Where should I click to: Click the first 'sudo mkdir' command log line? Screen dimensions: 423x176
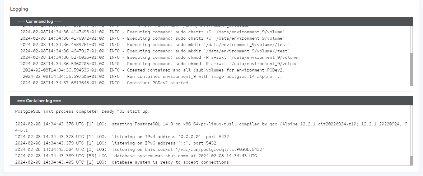click(155, 45)
